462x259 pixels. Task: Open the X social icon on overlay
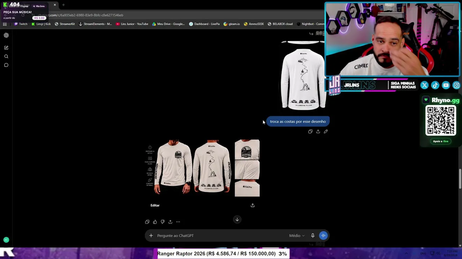[x=424, y=85]
